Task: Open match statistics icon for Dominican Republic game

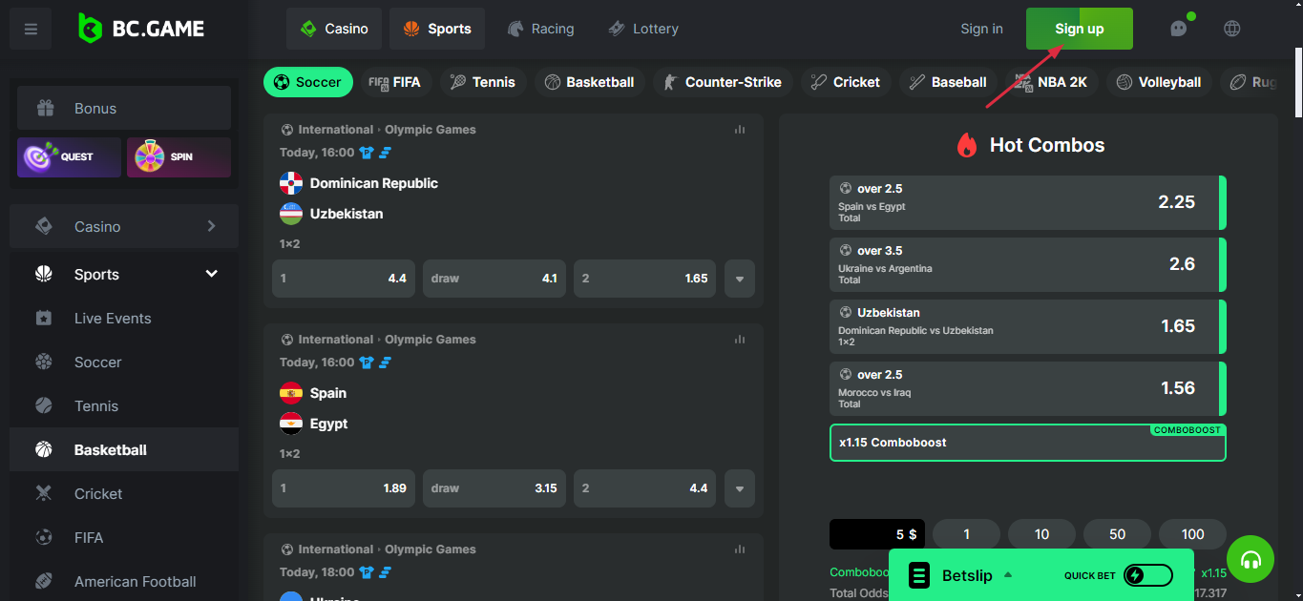Action: coord(739,129)
